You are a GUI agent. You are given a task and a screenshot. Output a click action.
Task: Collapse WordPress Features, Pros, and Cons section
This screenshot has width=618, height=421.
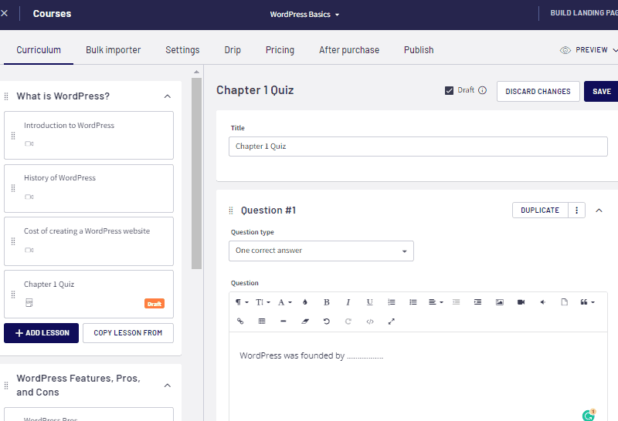[168, 386]
